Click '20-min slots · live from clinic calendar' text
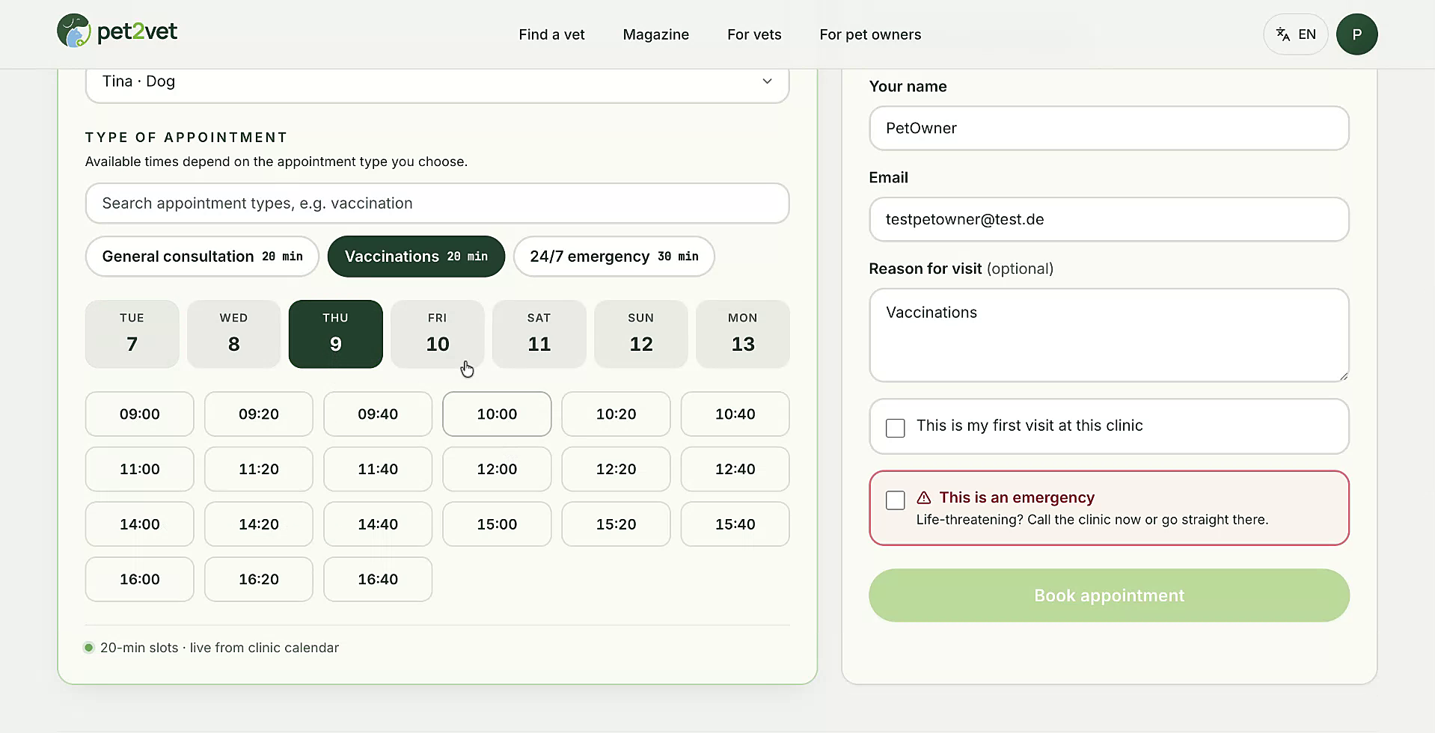The height and width of the screenshot is (733, 1435). [x=219, y=648]
